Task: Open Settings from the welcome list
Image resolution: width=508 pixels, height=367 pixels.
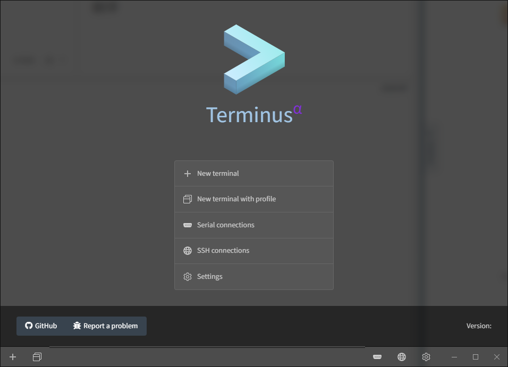Action: point(253,276)
